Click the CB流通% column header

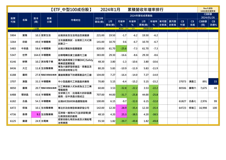[213, 23]
